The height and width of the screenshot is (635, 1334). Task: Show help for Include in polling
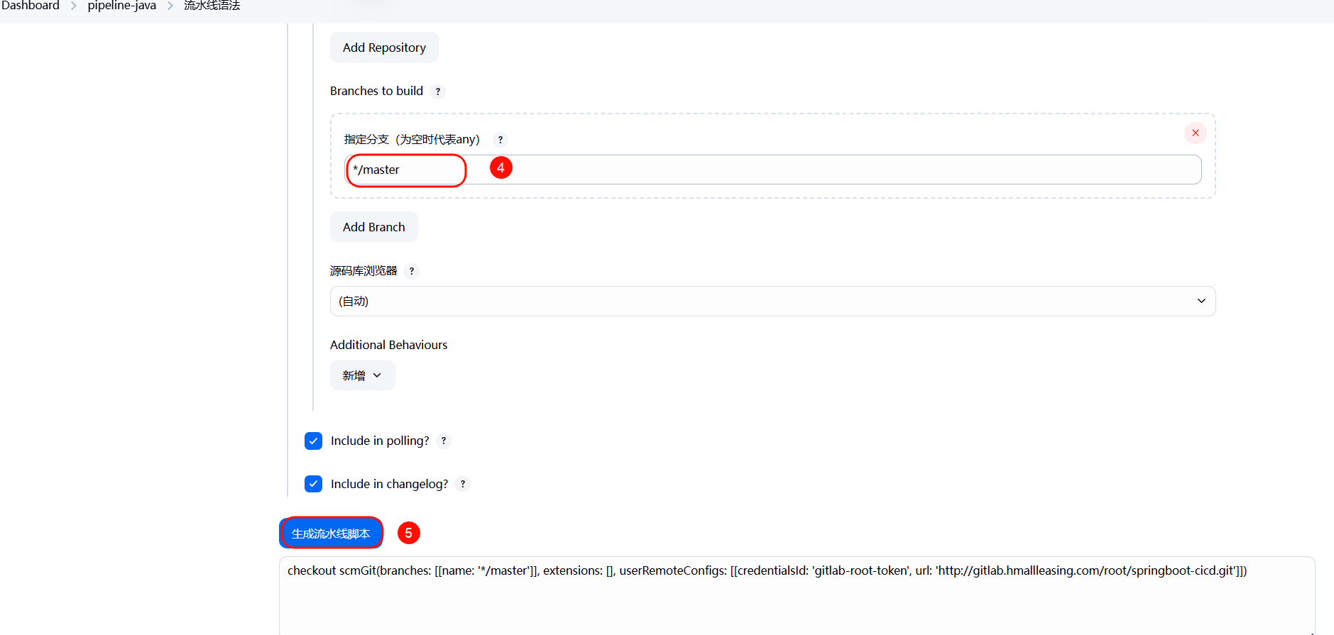(x=444, y=441)
